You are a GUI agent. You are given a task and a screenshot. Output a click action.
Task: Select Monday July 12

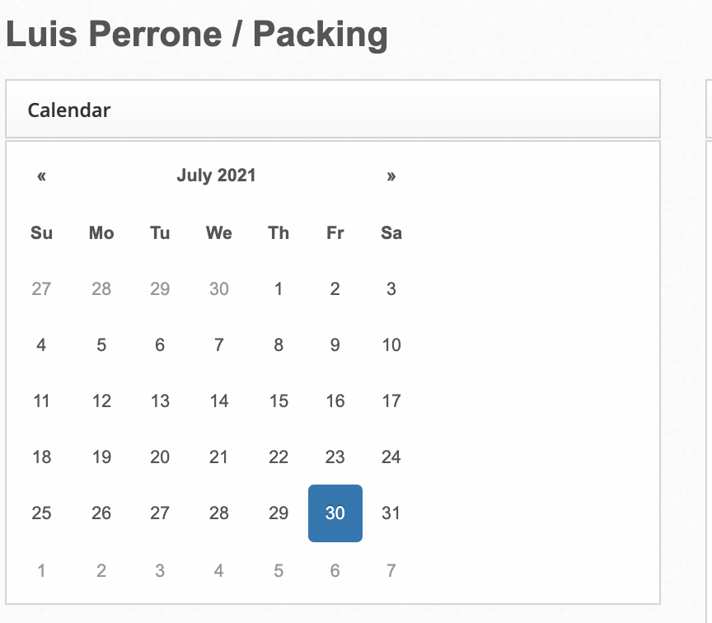click(x=101, y=401)
